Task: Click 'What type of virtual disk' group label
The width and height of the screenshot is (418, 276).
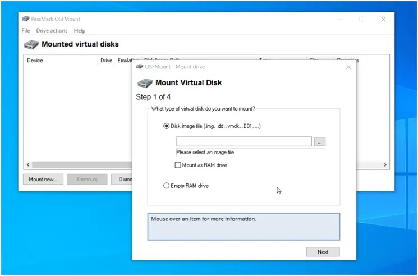Action: (203, 109)
